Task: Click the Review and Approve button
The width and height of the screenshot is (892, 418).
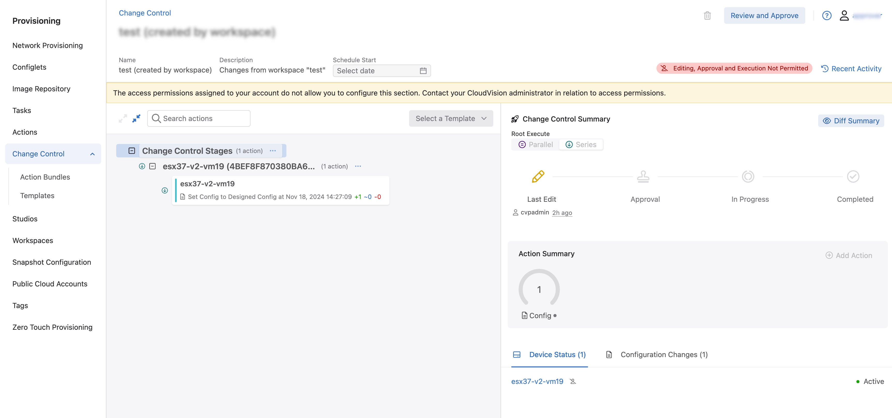Action: click(x=765, y=15)
